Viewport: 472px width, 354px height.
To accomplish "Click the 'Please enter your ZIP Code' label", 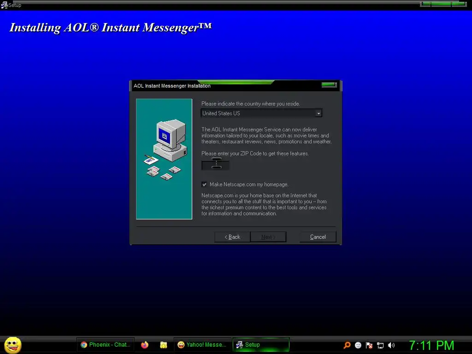I will [x=255, y=153].
